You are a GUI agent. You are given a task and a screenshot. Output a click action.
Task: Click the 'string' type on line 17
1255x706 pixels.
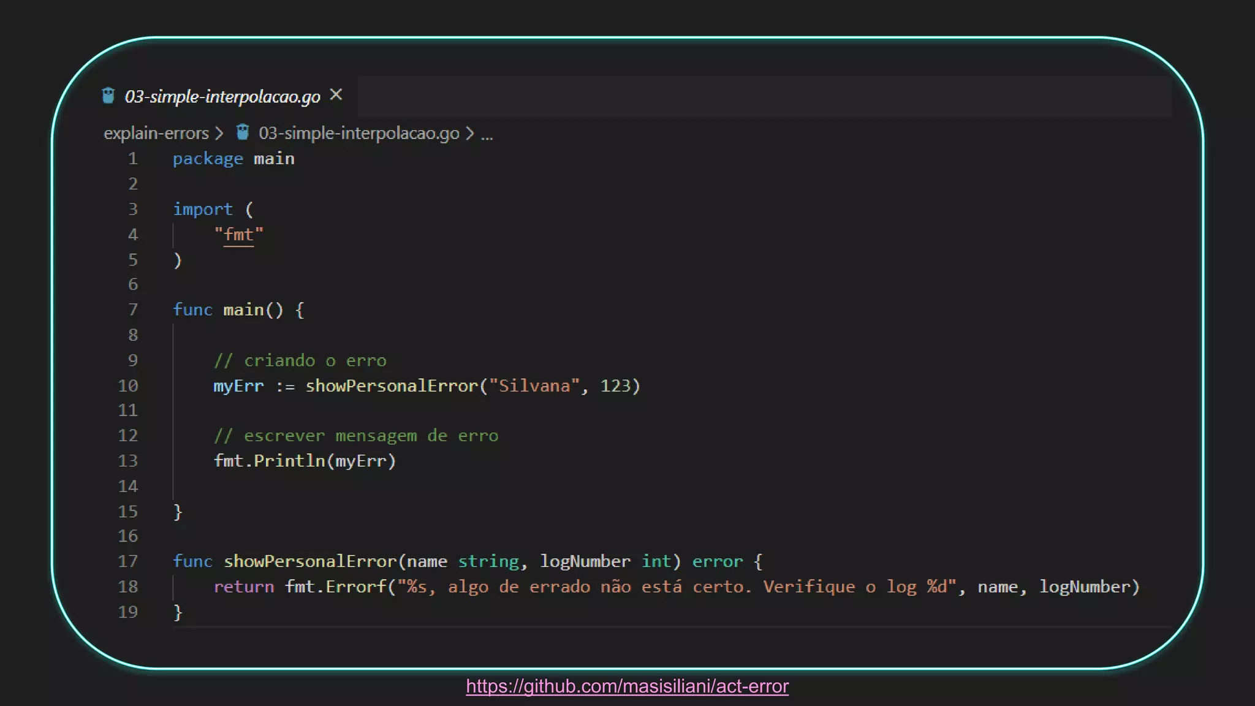[488, 562]
